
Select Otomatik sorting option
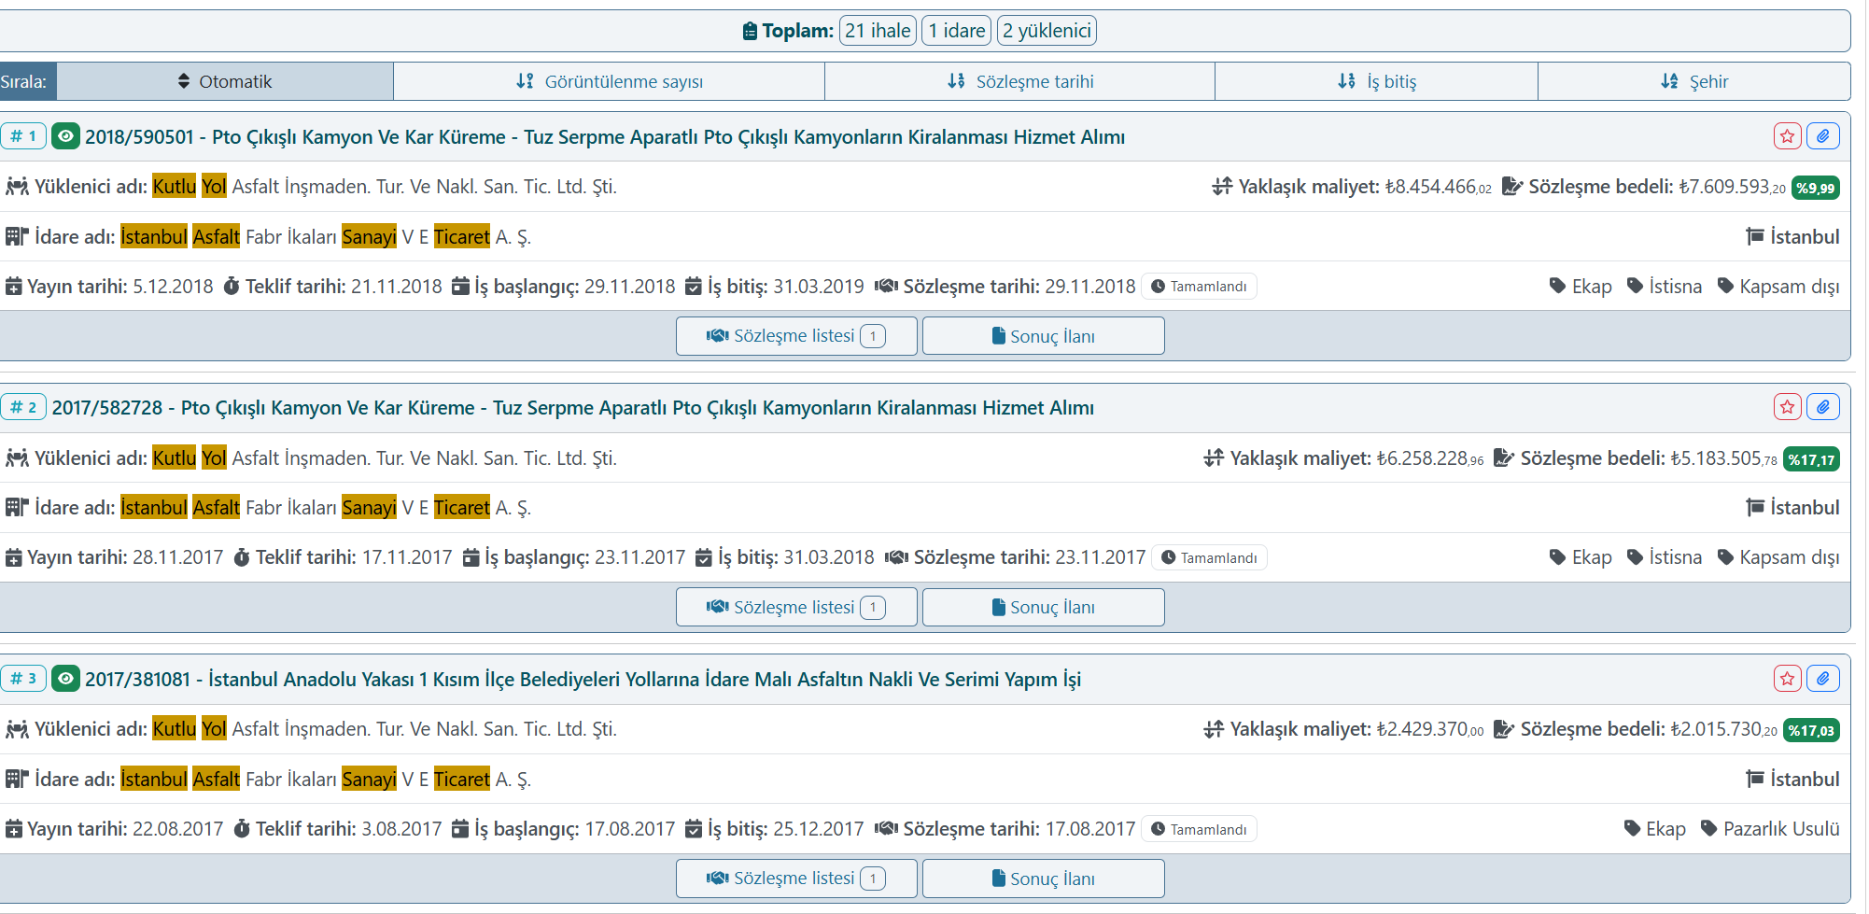225,82
